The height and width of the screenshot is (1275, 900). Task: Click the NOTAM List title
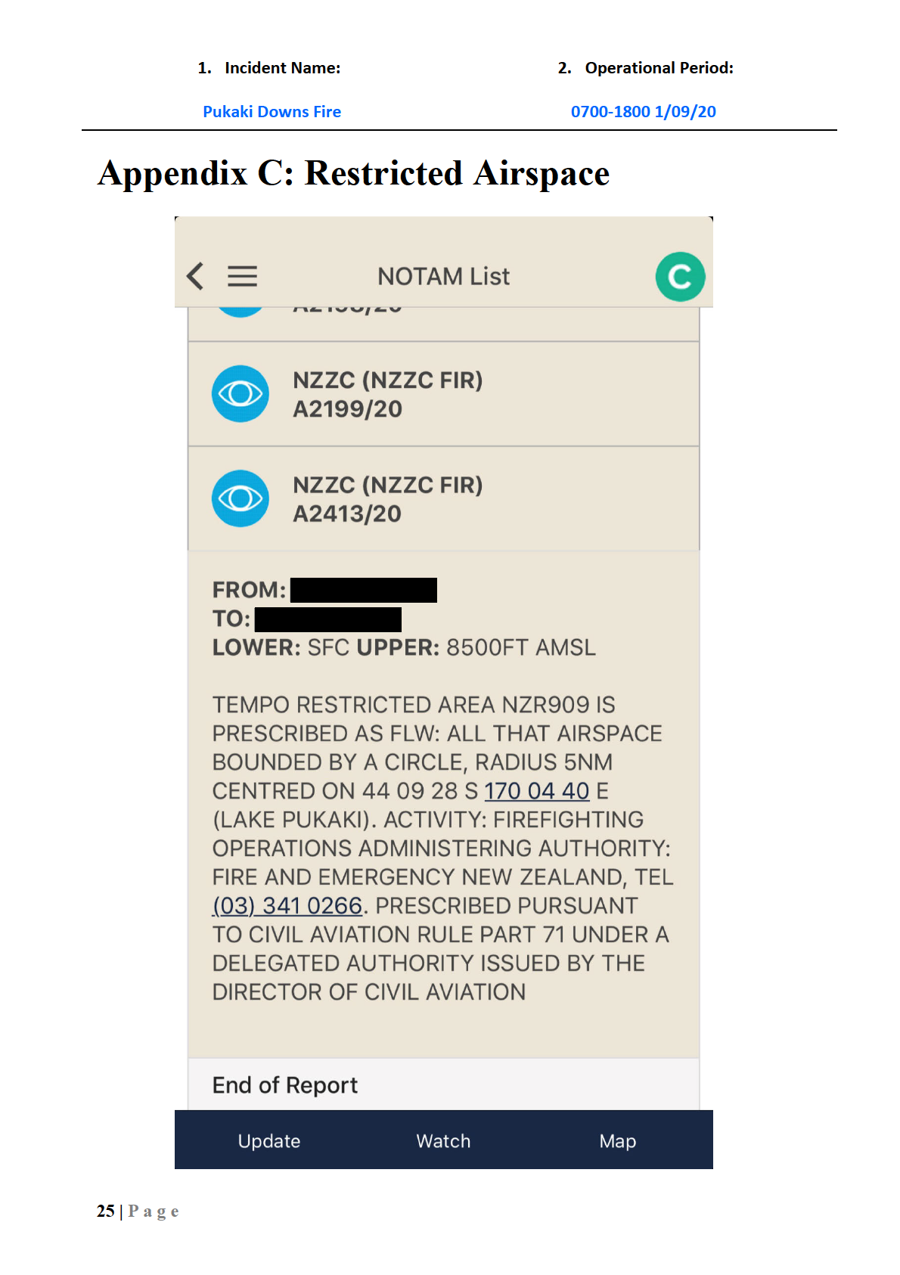click(x=443, y=277)
